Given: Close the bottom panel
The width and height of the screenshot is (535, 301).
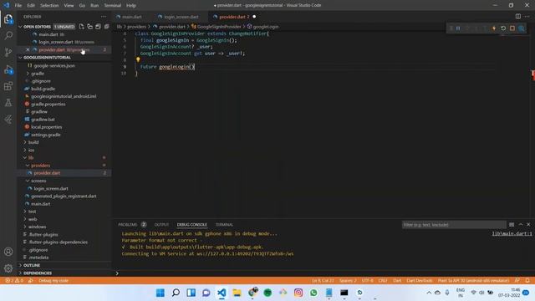Looking at the screenshot, I should [528, 225].
